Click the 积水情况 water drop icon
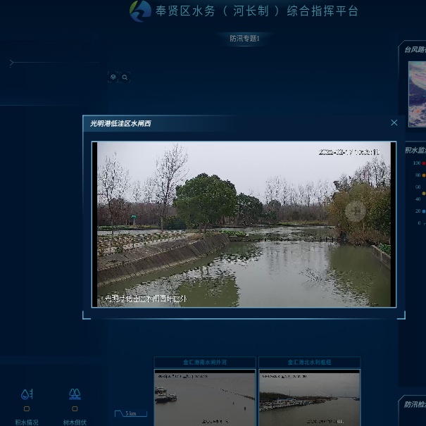This screenshot has width=426, height=426. click(27, 394)
